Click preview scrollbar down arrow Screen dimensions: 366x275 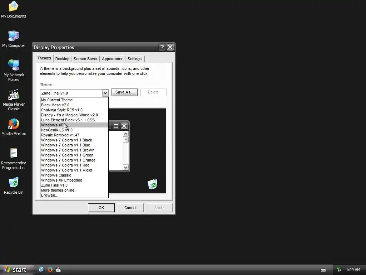pyautogui.click(x=125, y=168)
